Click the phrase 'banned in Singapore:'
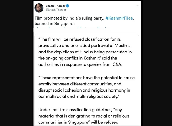 coord(55,24)
